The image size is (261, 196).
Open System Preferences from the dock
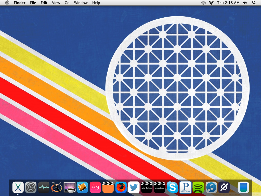31,187
